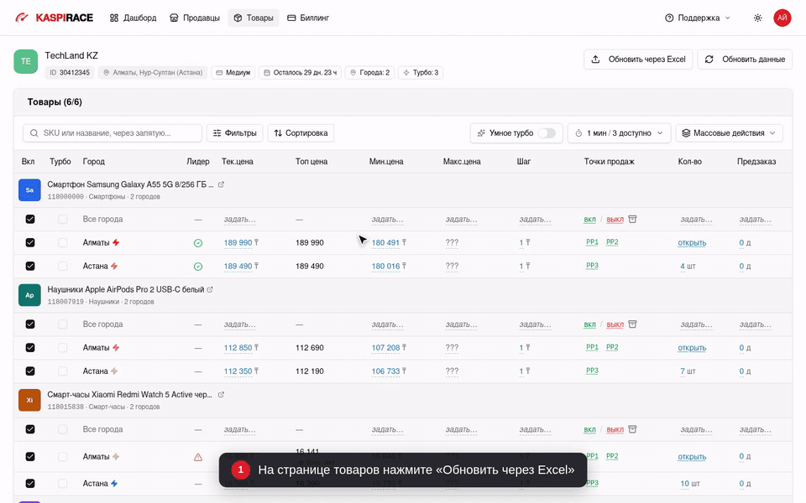
Task: Click the Турбо: 3 badge
Action: coord(421,72)
